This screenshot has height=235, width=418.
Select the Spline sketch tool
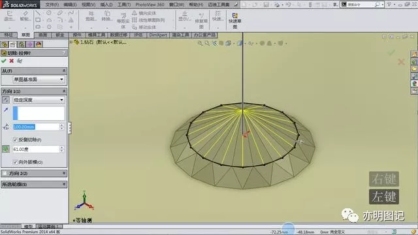tap(71, 13)
